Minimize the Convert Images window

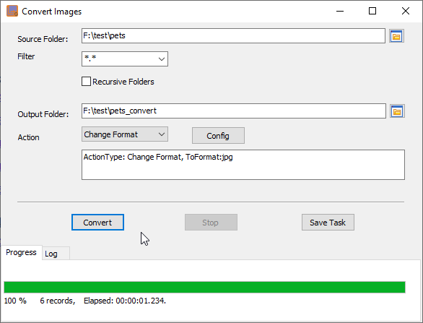(x=340, y=11)
